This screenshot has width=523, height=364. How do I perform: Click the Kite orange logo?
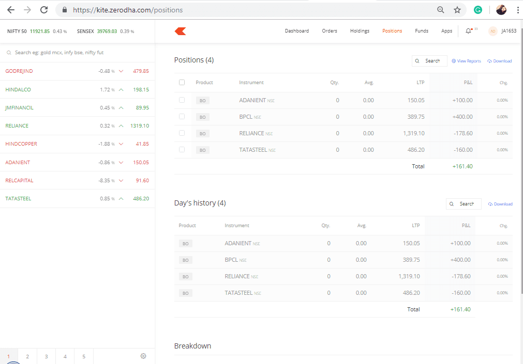[x=180, y=31]
